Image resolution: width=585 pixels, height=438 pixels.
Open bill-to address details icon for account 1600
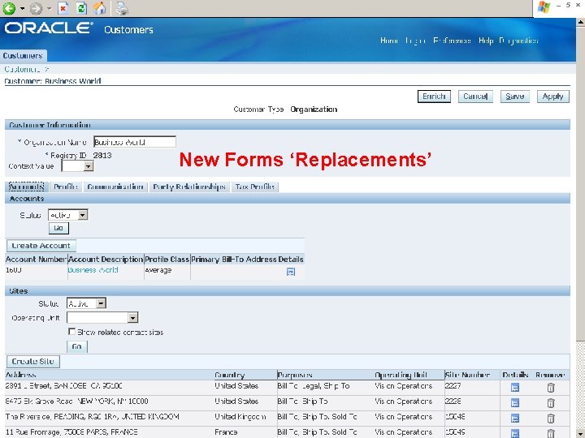pyautogui.click(x=291, y=272)
